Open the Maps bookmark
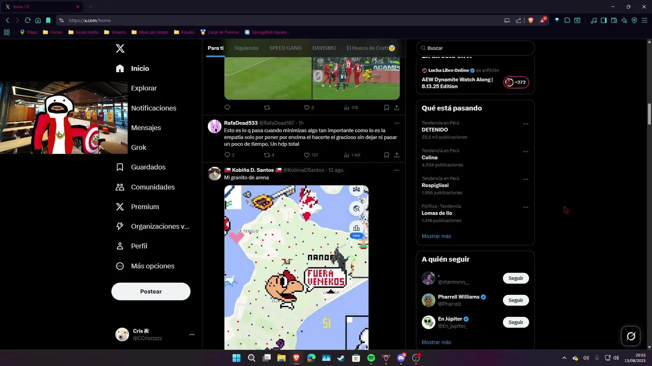 [29, 32]
